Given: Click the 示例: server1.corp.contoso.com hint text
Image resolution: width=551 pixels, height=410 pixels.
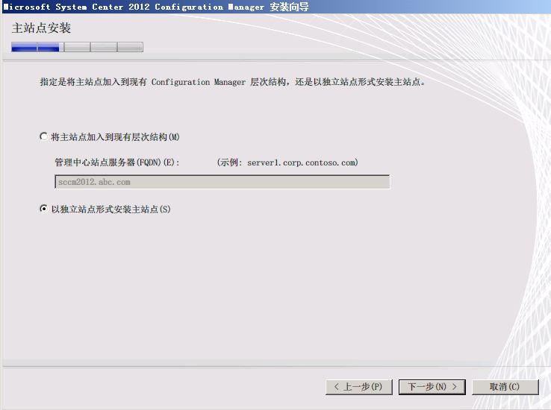Looking at the screenshot, I should [287, 163].
